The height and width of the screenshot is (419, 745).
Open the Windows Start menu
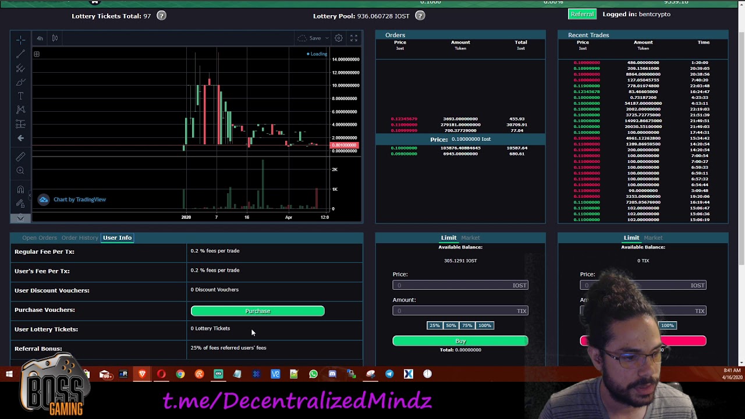[9, 374]
